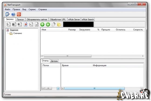151x101 pixels.
Task: Click the download list horizontal scrollbar thumb
Action: coord(67,56)
